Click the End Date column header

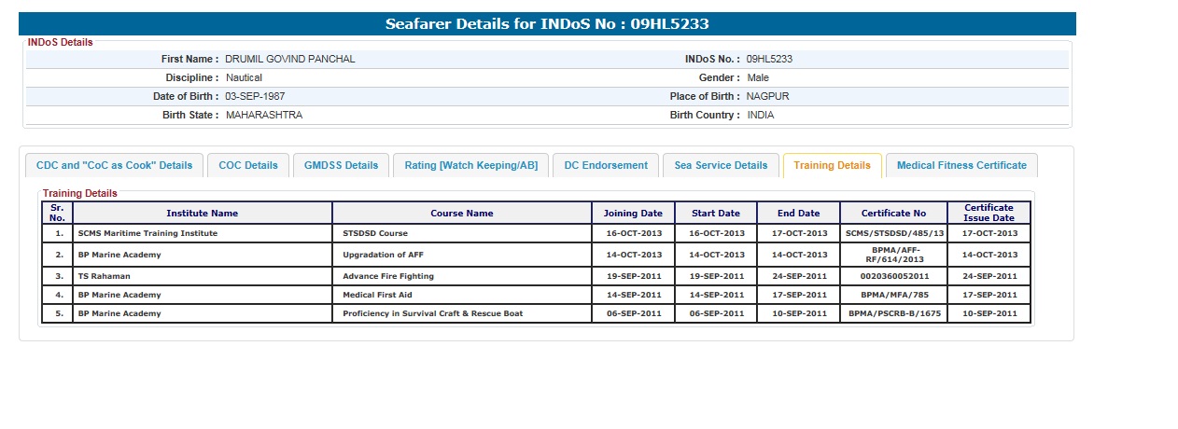click(x=798, y=214)
